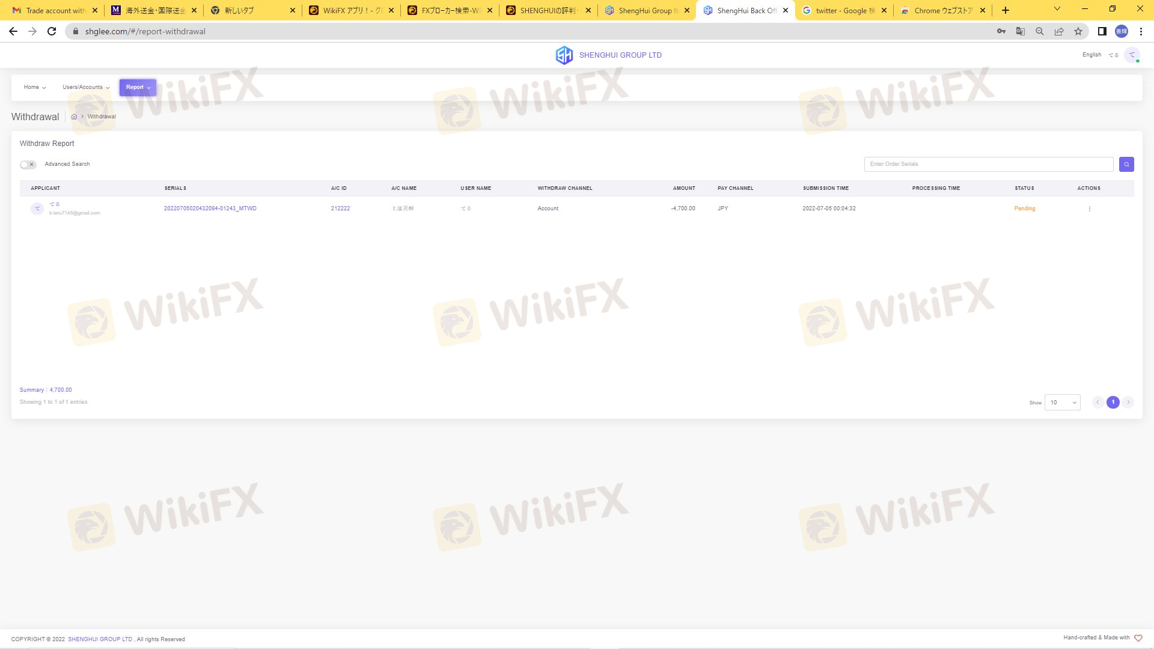Screen dimensions: 1154x649
Task: Expand the Home menu dropdown
Action: point(35,87)
